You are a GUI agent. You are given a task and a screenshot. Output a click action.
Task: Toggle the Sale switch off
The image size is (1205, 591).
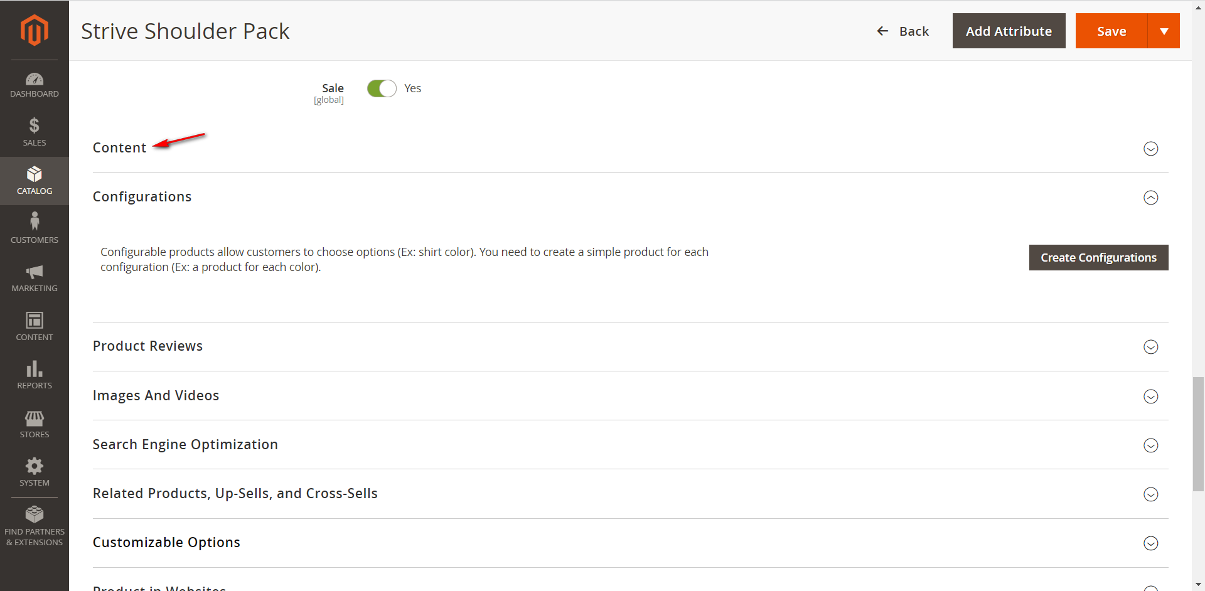point(382,88)
